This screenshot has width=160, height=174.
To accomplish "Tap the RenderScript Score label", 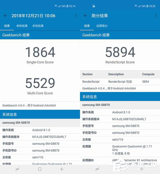I will click(x=120, y=62).
